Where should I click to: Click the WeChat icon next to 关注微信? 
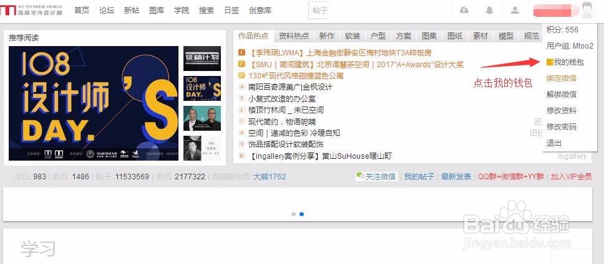(x=360, y=176)
